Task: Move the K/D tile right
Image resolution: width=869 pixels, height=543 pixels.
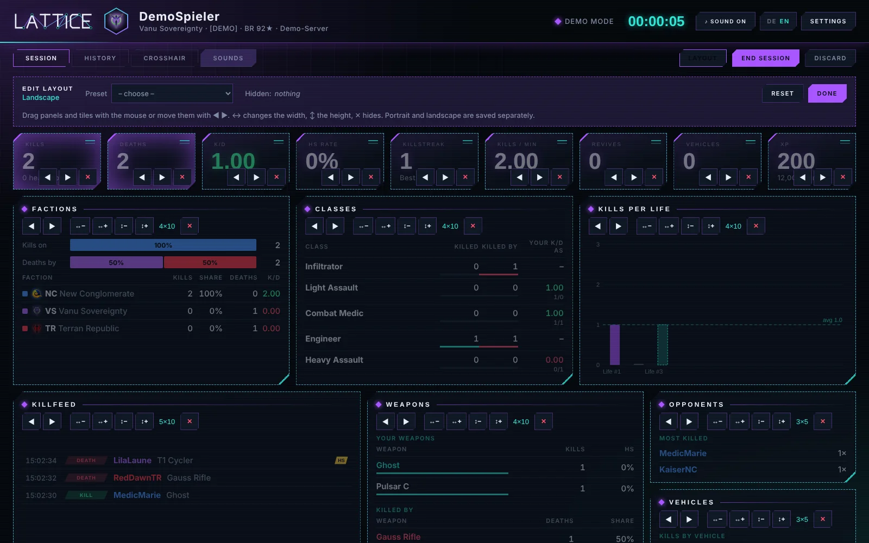Action: (x=256, y=177)
